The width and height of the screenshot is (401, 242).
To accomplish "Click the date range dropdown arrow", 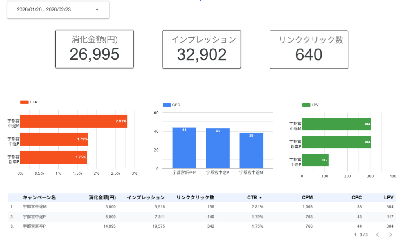I will [x=97, y=10].
